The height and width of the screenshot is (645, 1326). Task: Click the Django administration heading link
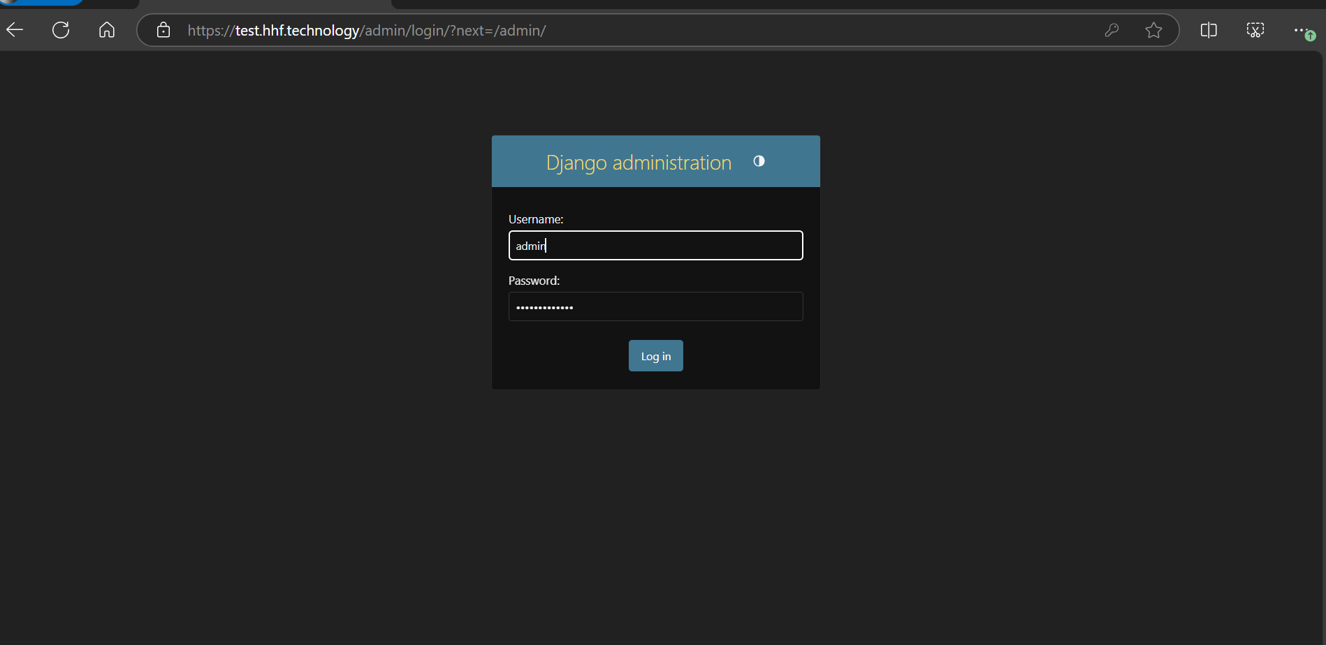tap(639, 163)
